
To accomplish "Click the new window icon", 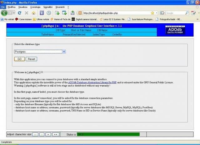I will [64, 13].
